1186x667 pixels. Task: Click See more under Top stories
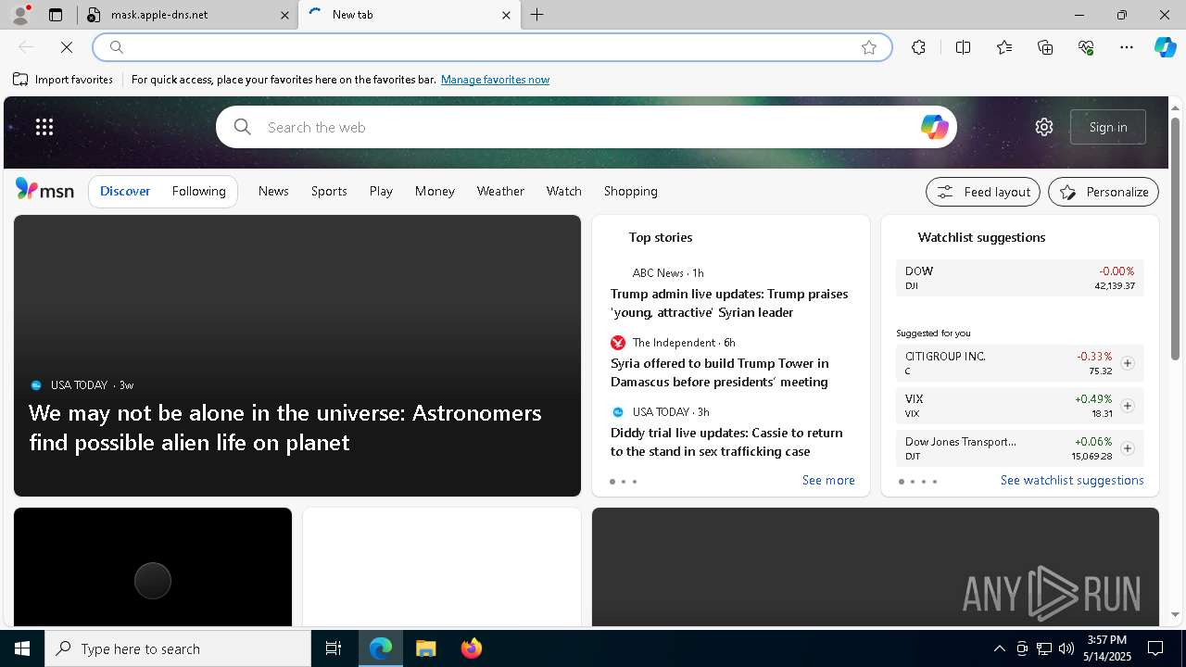click(x=828, y=480)
